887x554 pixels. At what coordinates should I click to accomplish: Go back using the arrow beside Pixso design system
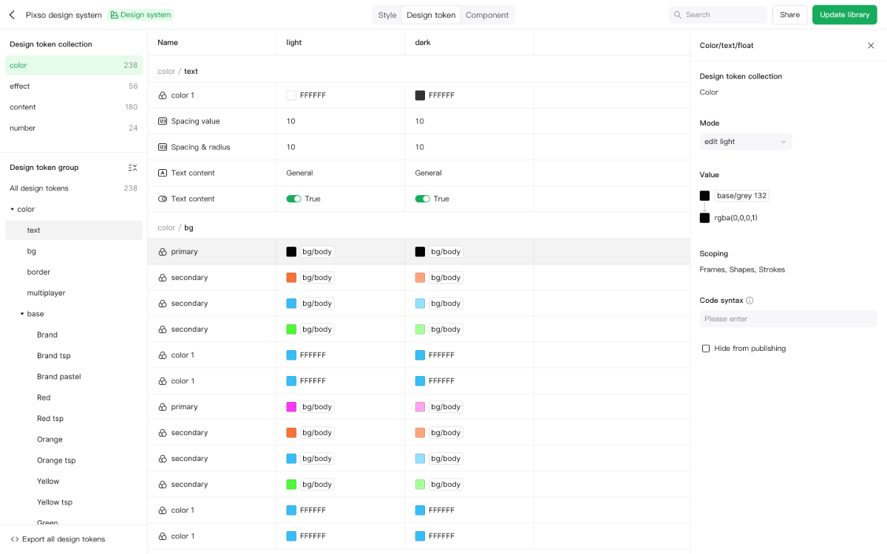pos(12,15)
